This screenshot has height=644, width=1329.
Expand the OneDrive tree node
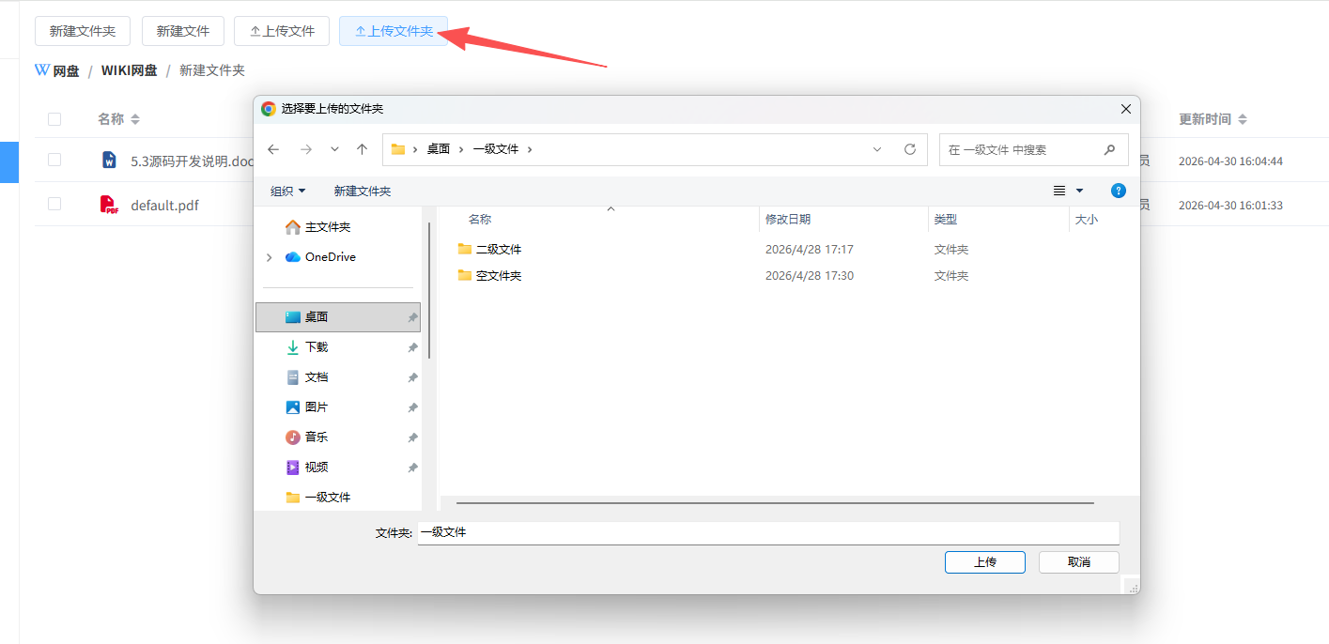[270, 257]
